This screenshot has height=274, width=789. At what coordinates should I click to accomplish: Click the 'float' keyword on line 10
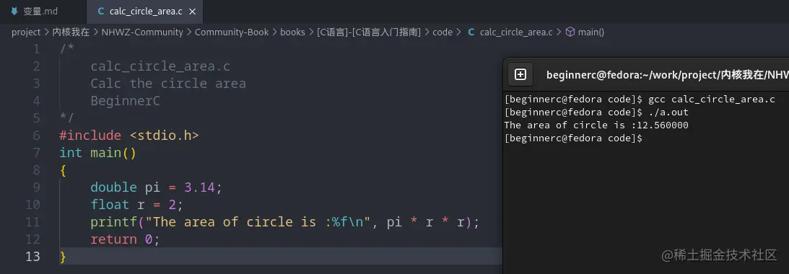pyautogui.click(x=110, y=205)
